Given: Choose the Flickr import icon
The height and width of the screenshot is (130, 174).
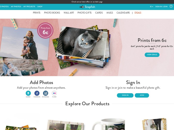Looking at the screenshot, I should [54, 93].
